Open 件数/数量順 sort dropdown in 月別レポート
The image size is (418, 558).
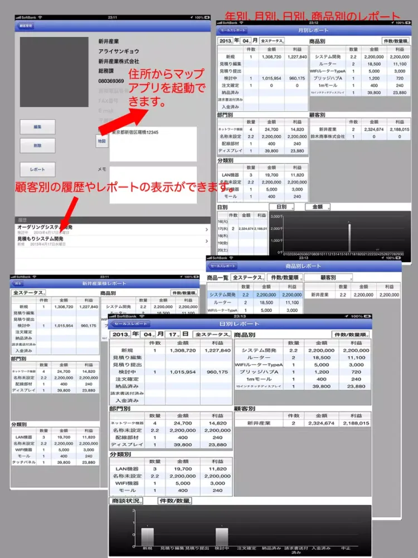pos(396,41)
